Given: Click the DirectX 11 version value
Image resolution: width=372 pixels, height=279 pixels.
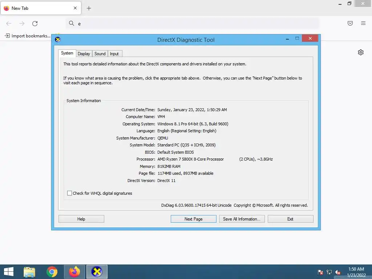Looking at the screenshot, I should tap(166, 181).
